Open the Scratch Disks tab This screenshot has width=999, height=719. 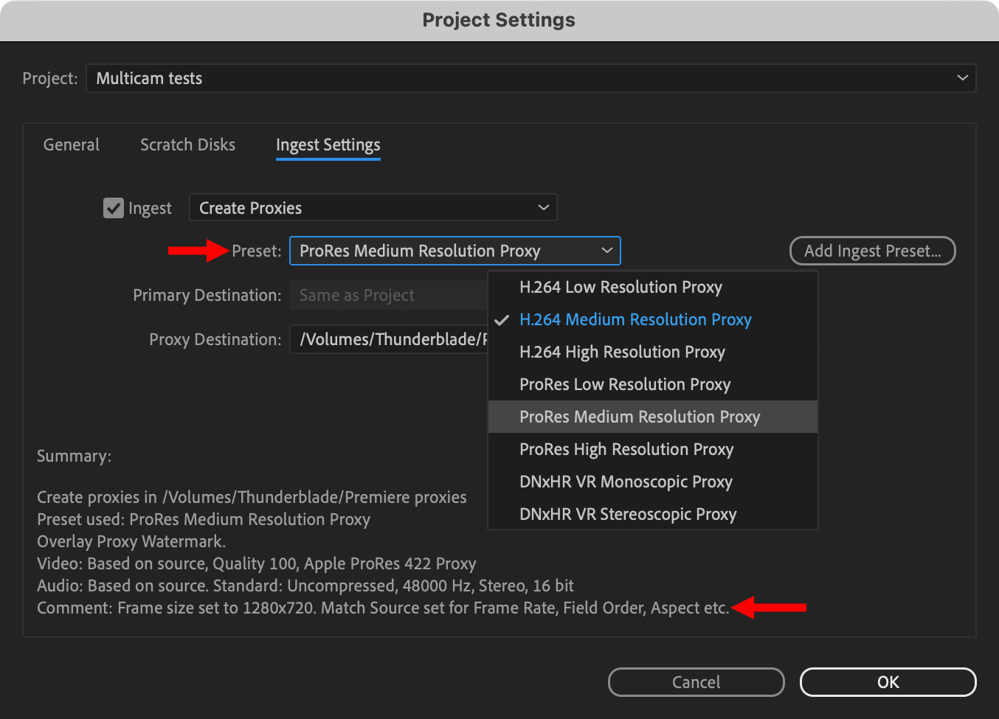(187, 145)
